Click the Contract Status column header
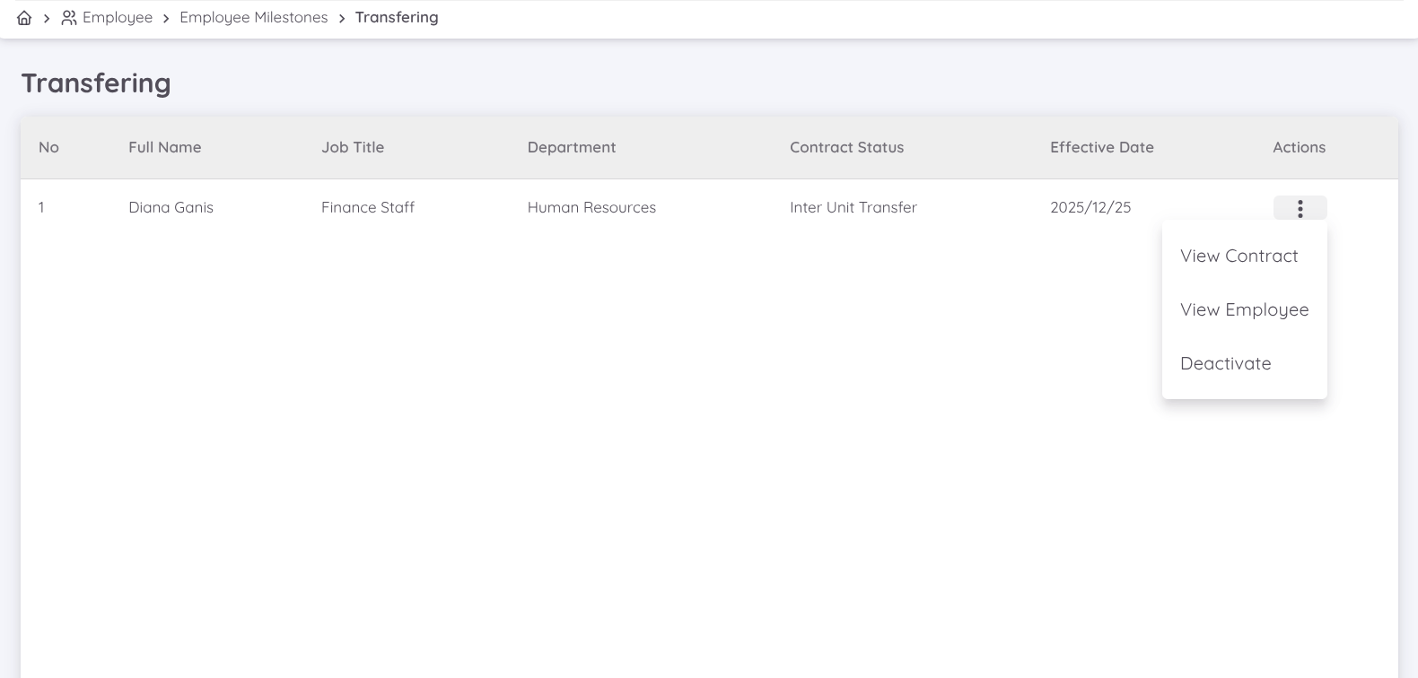Image resolution: width=1418 pixels, height=678 pixels. tap(846, 148)
